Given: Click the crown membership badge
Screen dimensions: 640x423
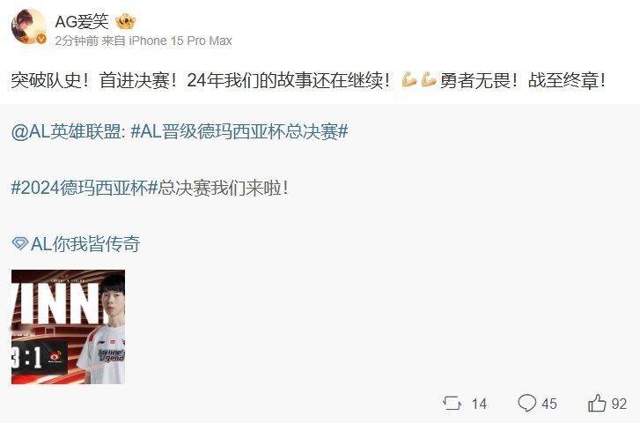Looking at the screenshot, I should point(125,21).
